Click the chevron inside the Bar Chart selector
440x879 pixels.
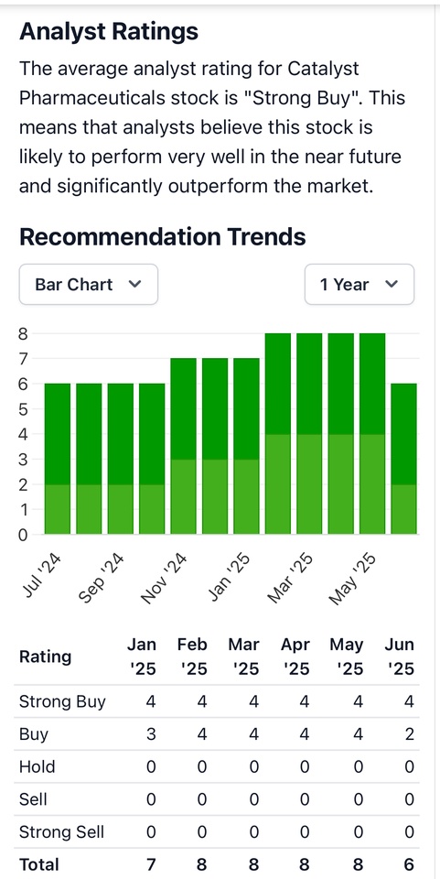point(134,284)
